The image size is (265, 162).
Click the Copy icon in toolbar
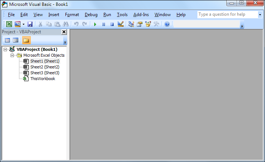pos(49,24)
